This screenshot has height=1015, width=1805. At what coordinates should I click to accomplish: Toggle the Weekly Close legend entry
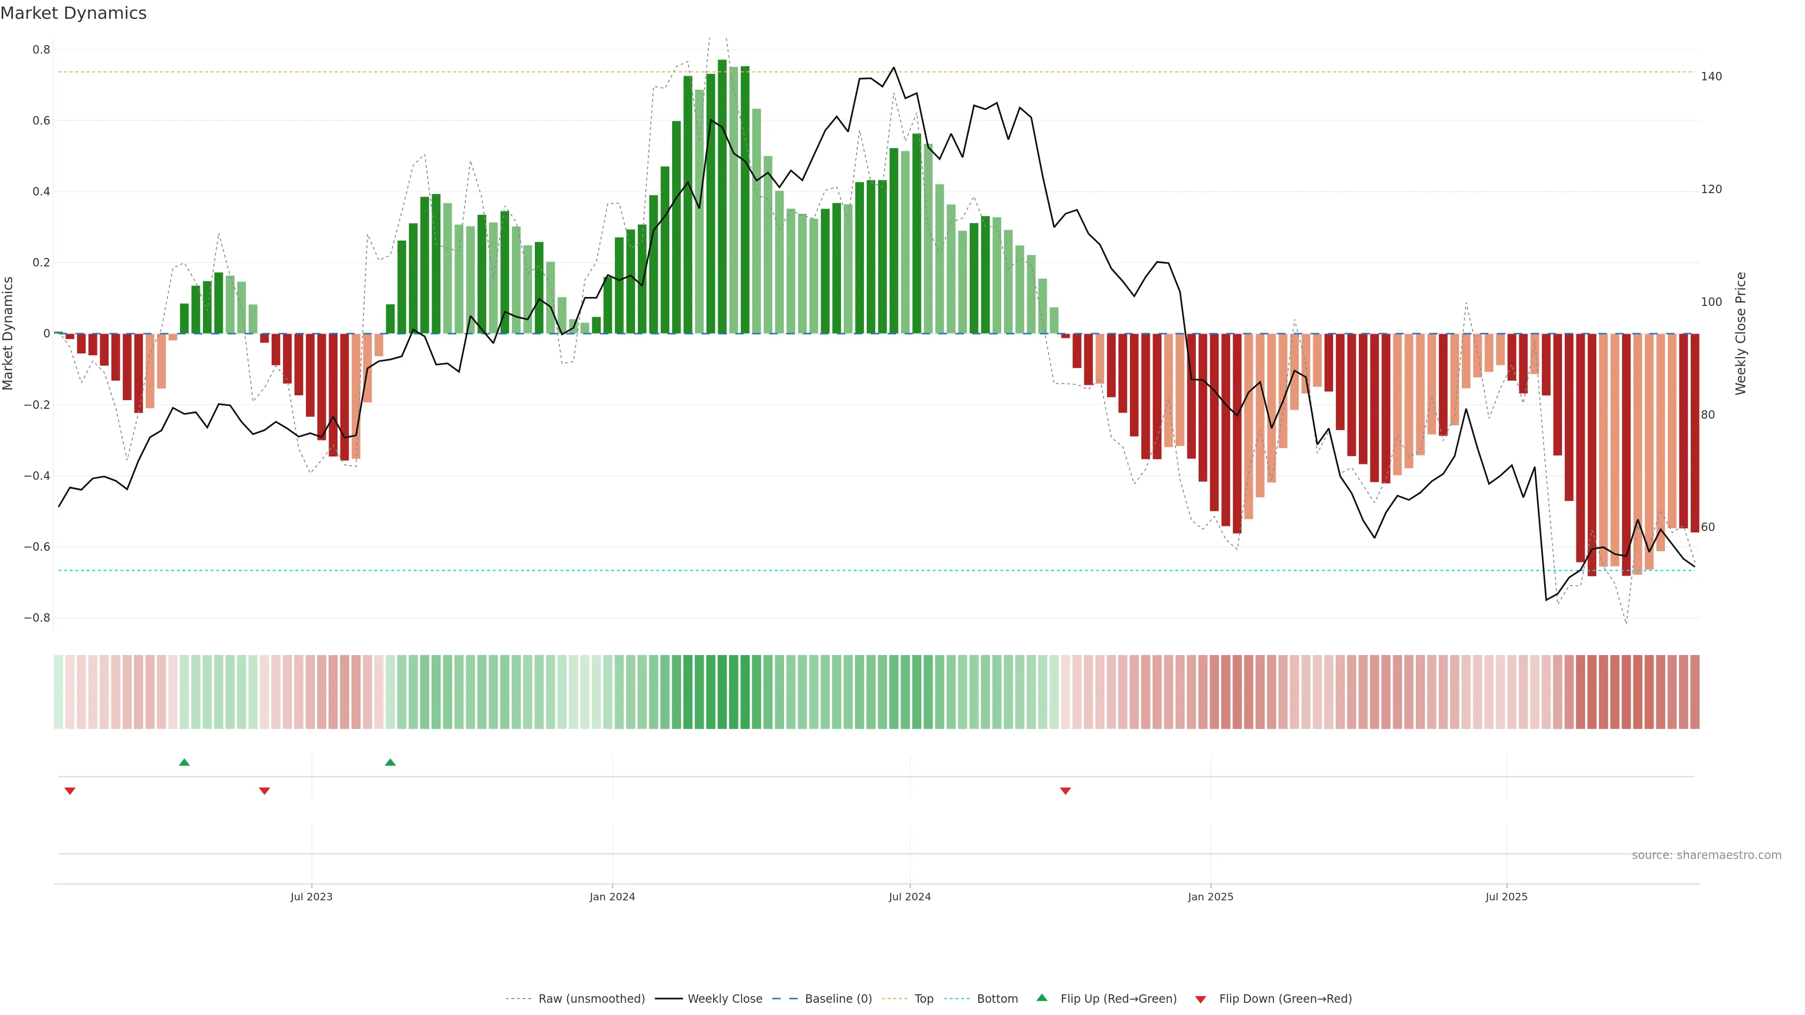[x=724, y=999]
